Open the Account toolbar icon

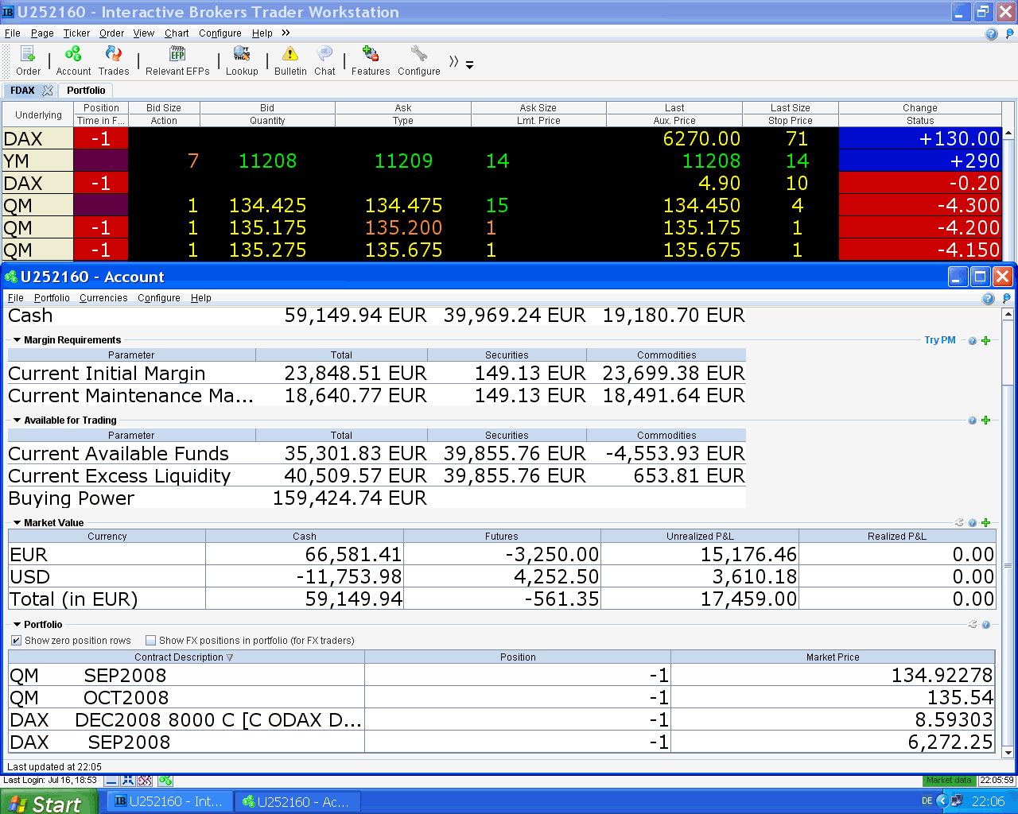tap(73, 54)
